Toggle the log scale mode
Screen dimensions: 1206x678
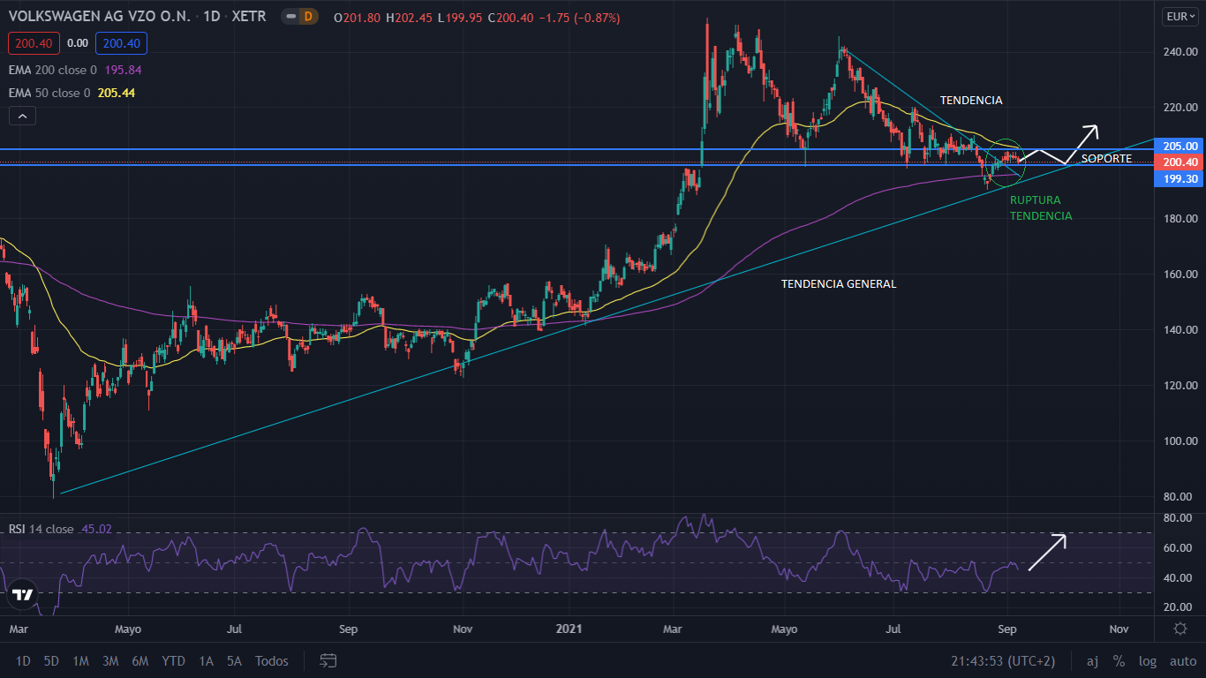[1147, 660]
